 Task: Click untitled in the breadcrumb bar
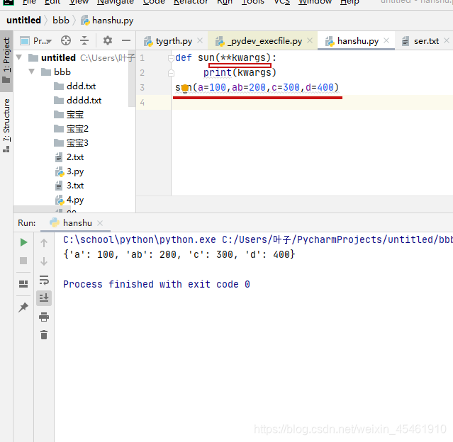click(x=23, y=21)
